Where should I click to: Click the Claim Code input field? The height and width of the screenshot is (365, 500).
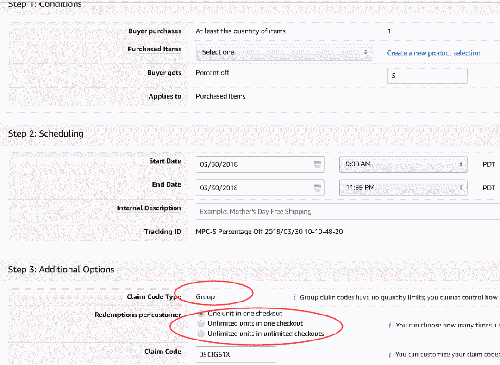point(236,354)
